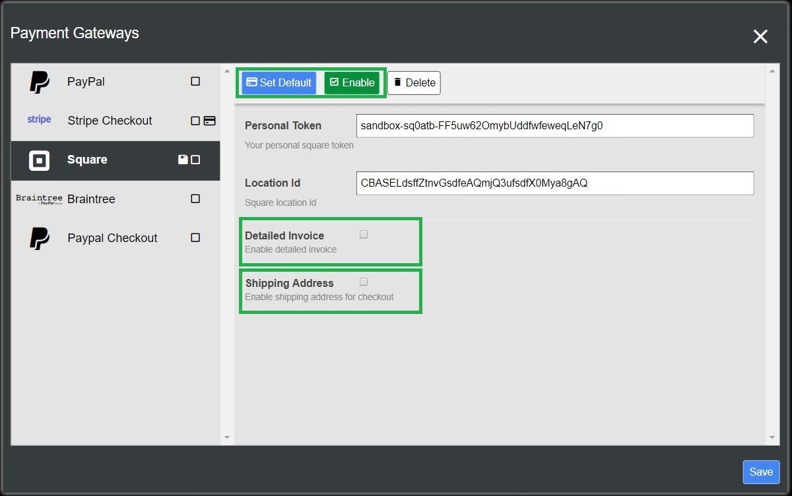
Task: Select the Stripe Checkout gateway
Action: point(110,121)
